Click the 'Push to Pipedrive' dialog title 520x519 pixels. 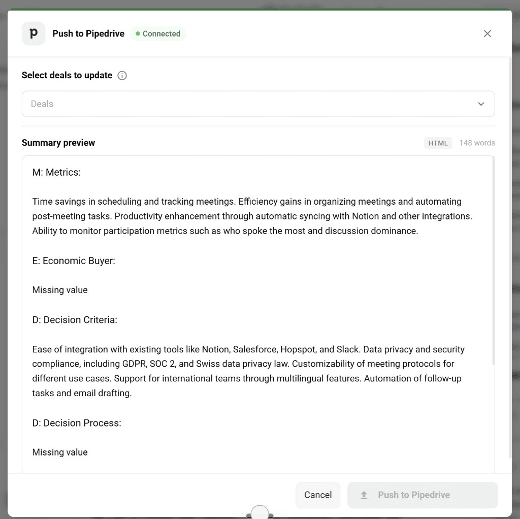(x=88, y=34)
